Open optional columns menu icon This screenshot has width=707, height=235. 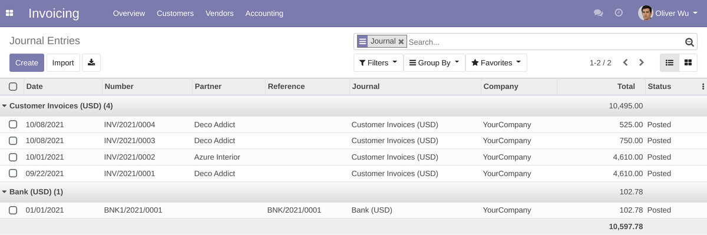(x=702, y=87)
